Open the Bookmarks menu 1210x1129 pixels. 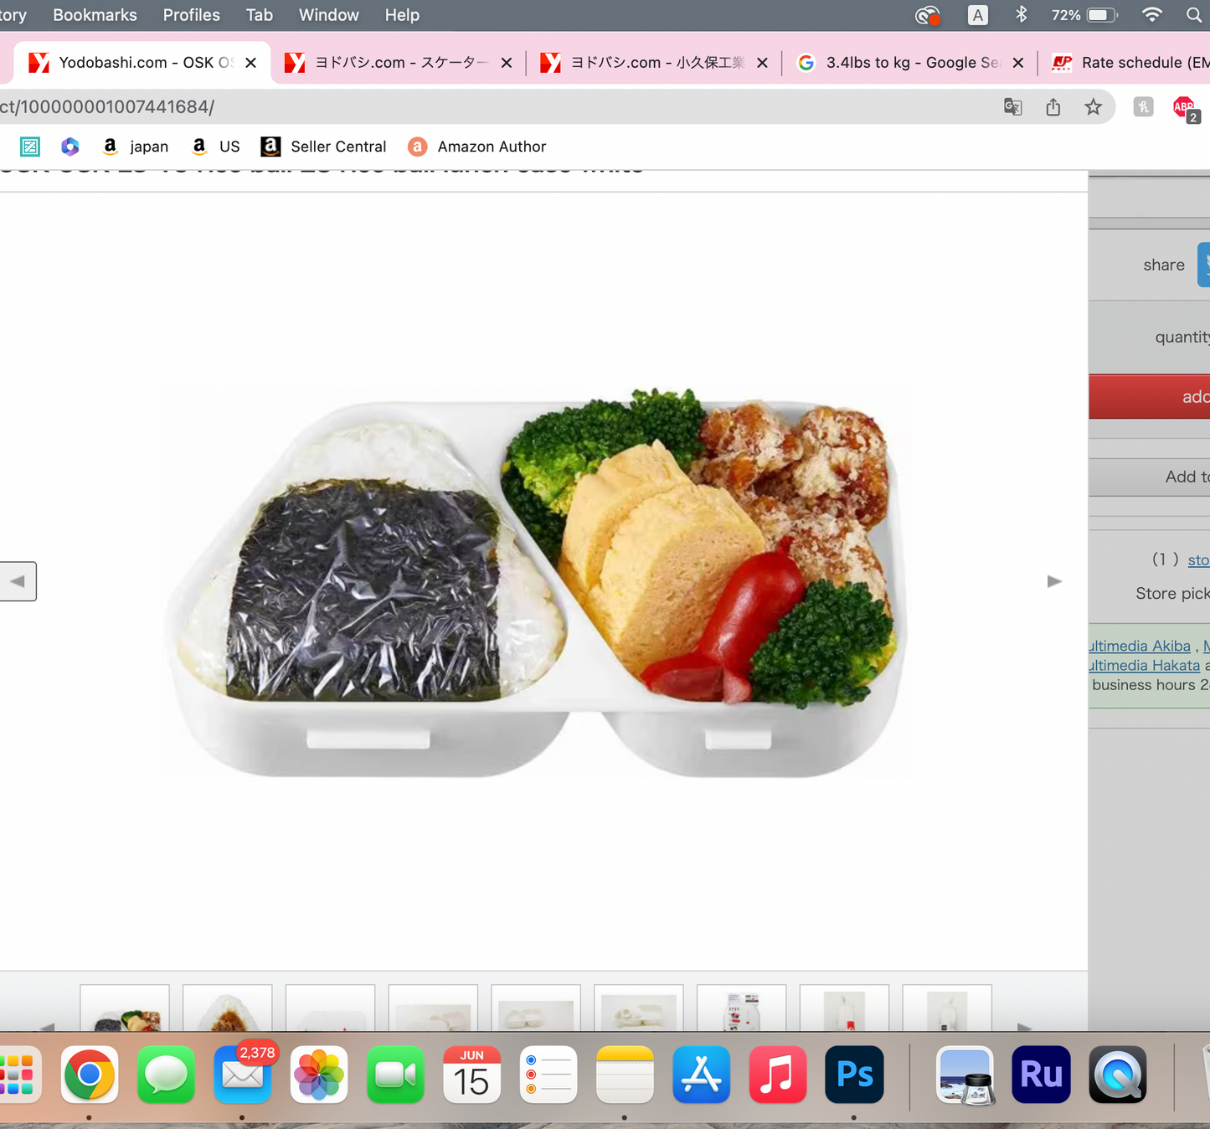pos(95,15)
